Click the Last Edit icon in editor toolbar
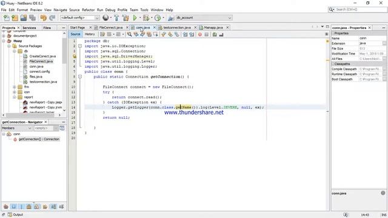The width and height of the screenshot is (388, 218). coord(102,35)
